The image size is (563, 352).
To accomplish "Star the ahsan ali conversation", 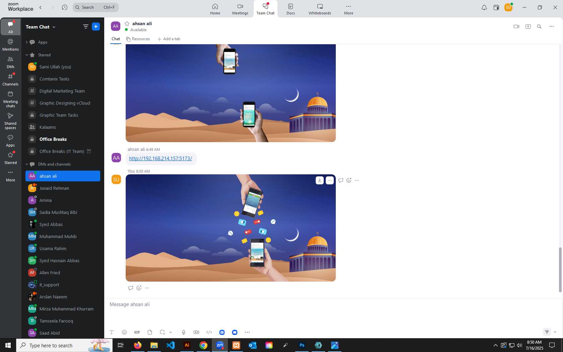I will pos(127,23).
